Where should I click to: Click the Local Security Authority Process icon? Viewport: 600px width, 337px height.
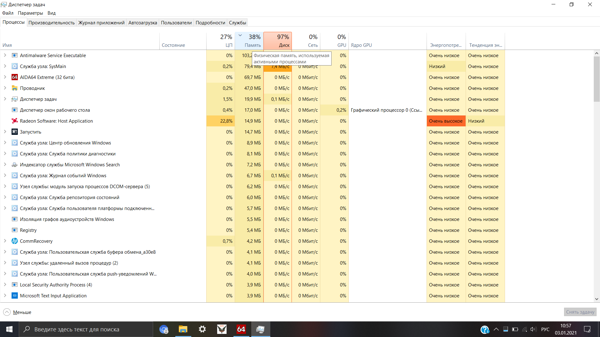14,285
